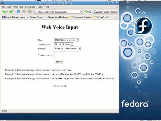Click the 'Example 3' URL text line

point(59,78)
